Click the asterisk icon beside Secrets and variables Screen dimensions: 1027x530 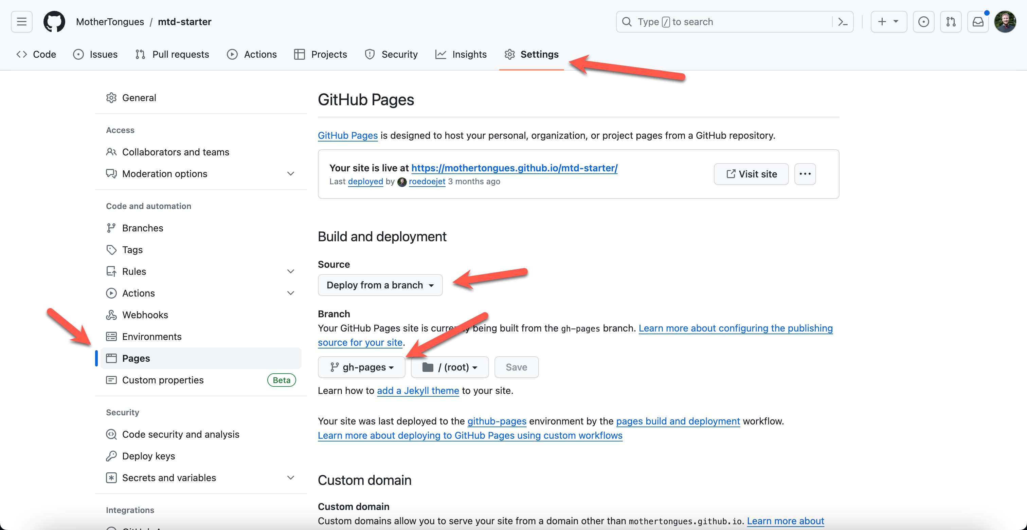point(111,478)
